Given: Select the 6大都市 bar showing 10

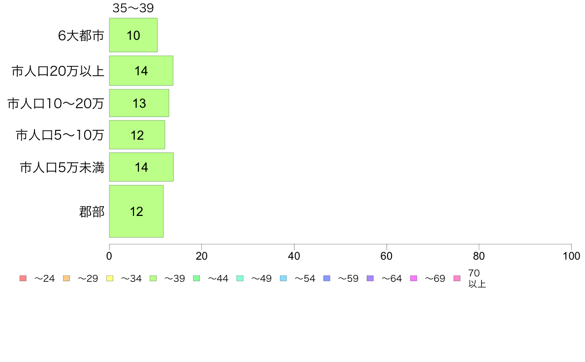Looking at the screenshot, I should [x=133, y=35].
